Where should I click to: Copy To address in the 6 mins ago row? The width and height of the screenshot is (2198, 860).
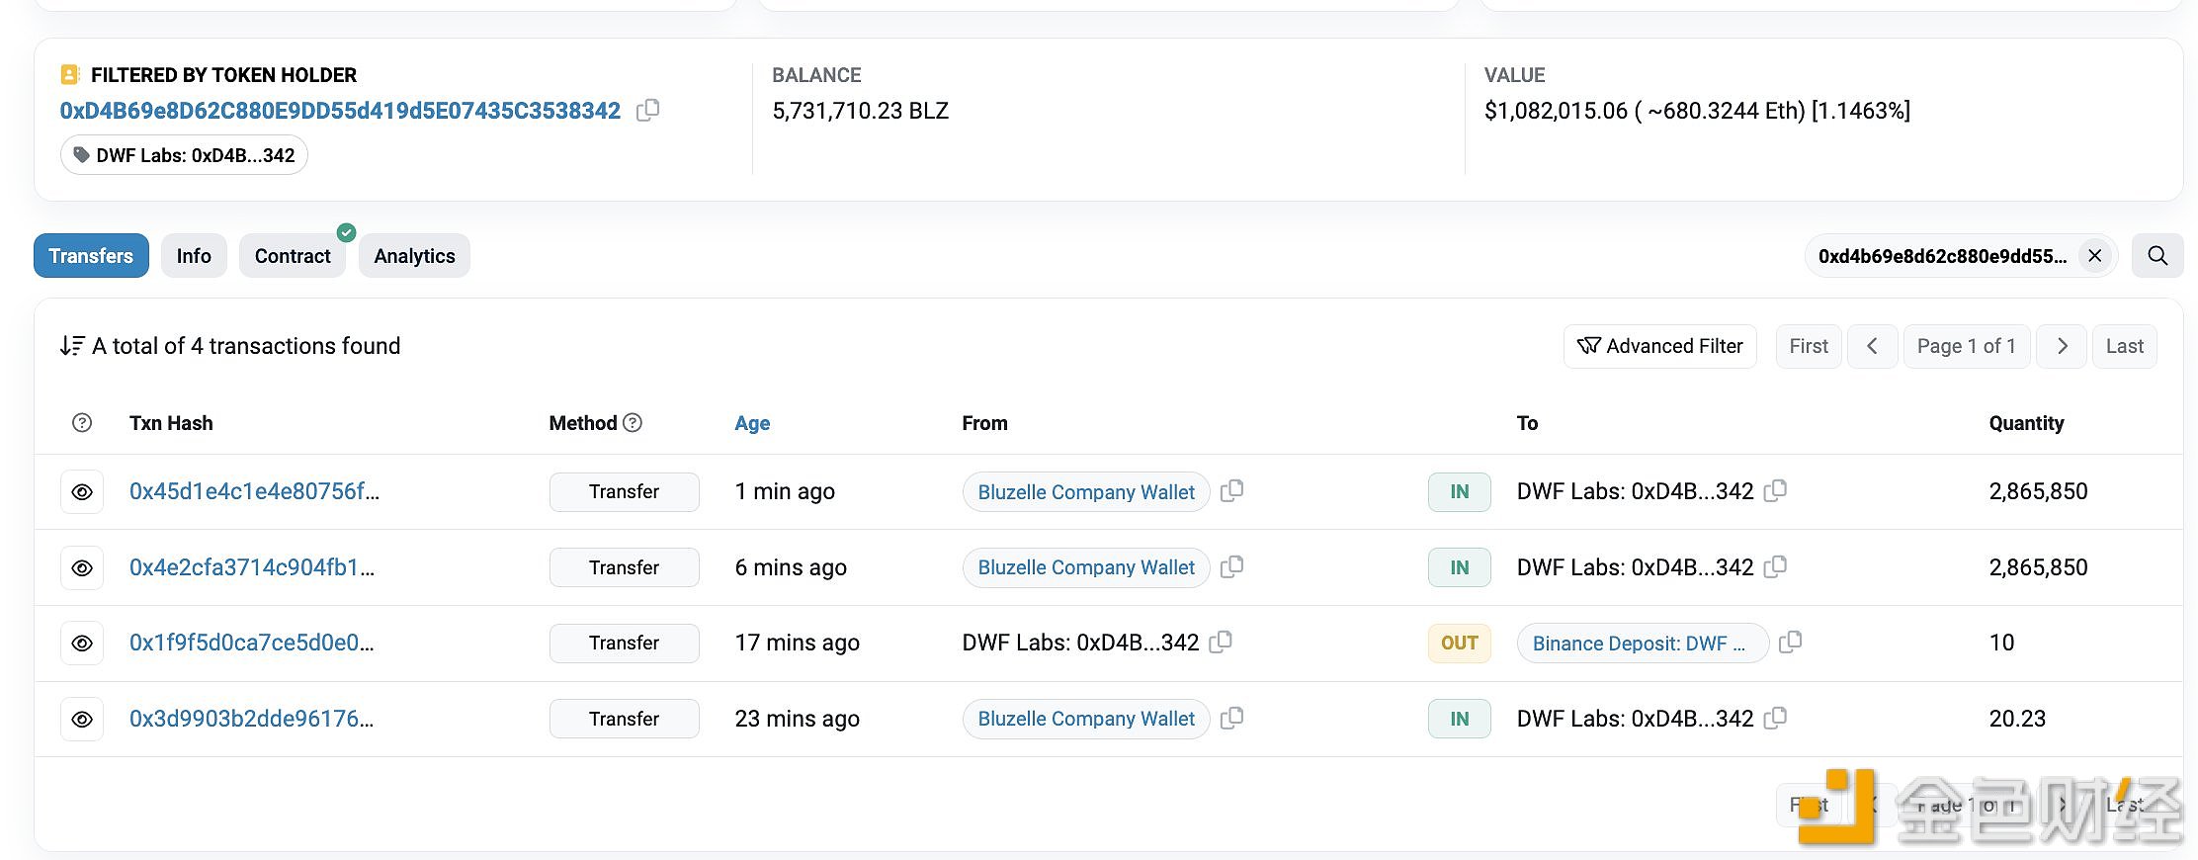(1775, 567)
